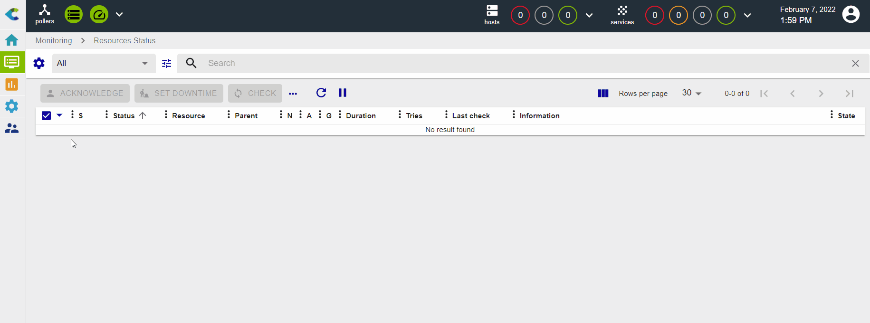Click the pollers icon in top bar
Viewport: 870px width, 323px height.
pos(45,14)
